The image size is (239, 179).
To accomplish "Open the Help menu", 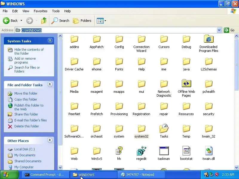I will coord(68,11).
